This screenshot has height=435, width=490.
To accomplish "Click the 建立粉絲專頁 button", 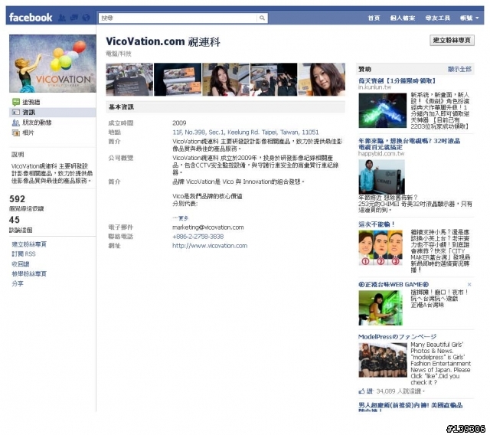I will pyautogui.click(x=452, y=40).
